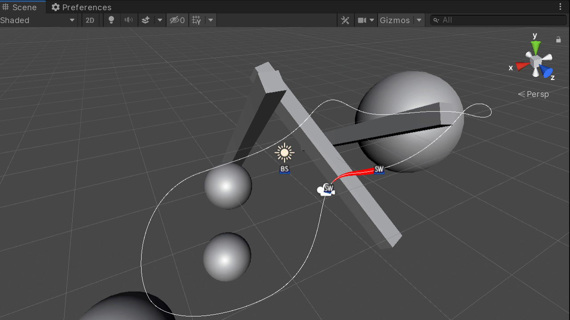Open the scene view options menu
This screenshot has height=320, width=570.
[560, 7]
